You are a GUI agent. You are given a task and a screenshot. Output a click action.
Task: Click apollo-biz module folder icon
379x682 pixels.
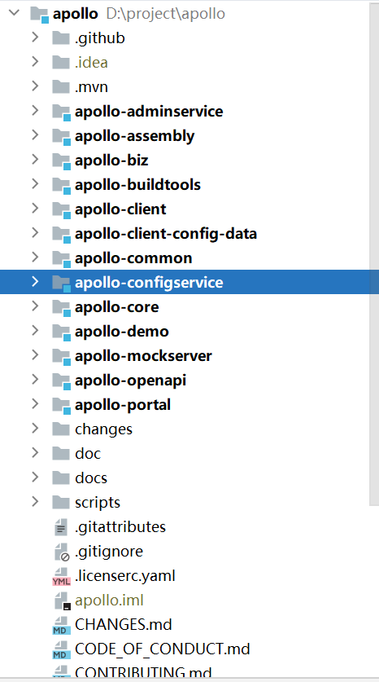click(x=61, y=161)
